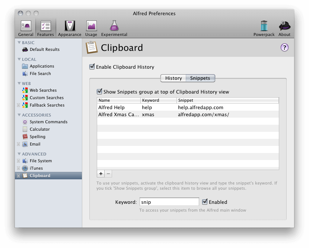The height and width of the screenshot is (248, 309).
Task: Click the powerpack badge beside Clipboard
Action: (x=18, y=176)
